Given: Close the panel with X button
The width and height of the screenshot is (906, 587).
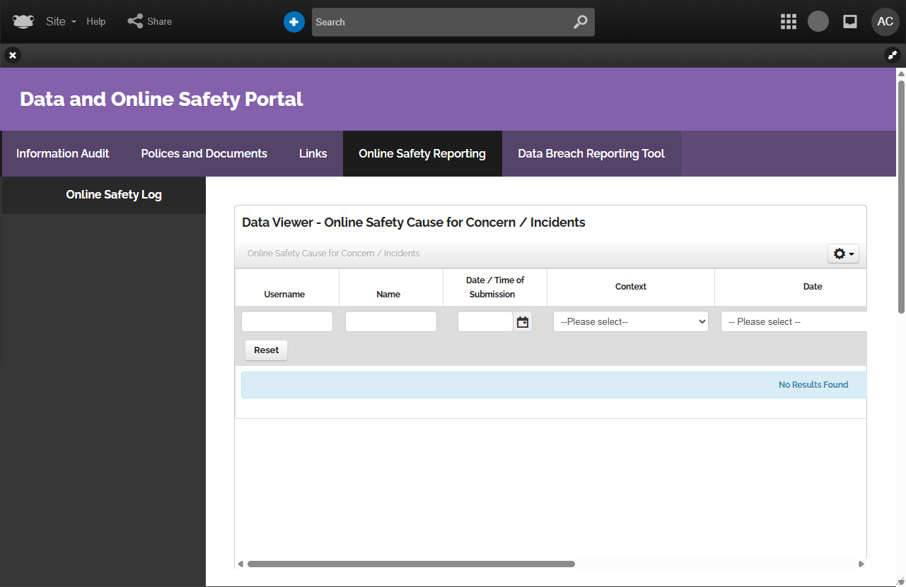Looking at the screenshot, I should 13,55.
